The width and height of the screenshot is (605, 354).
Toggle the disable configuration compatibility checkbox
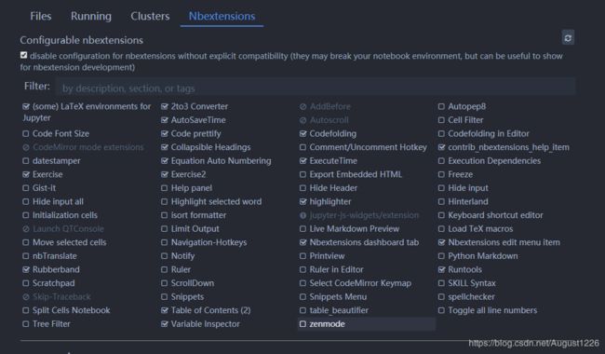[24, 55]
